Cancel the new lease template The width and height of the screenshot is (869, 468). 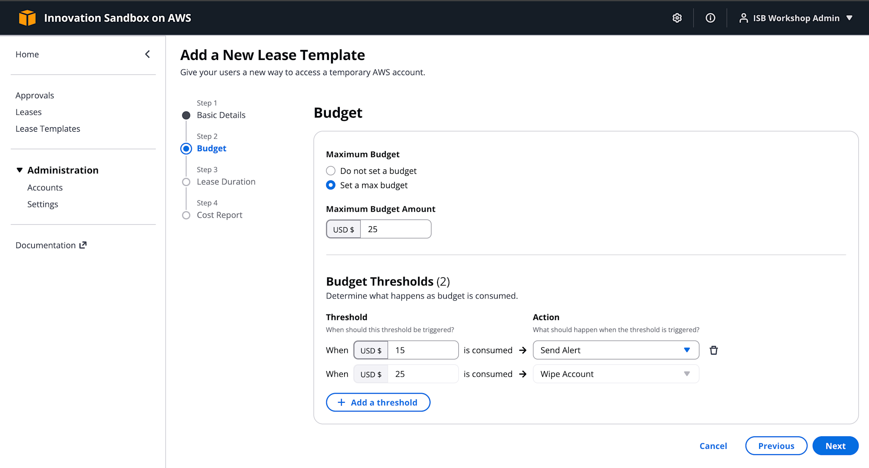click(713, 446)
